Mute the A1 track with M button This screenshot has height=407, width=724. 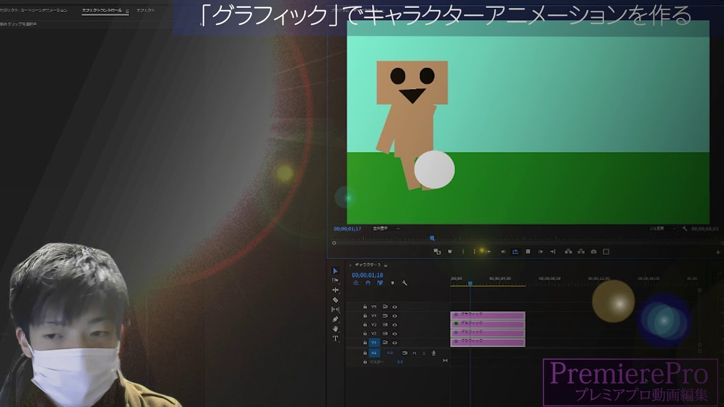tap(415, 353)
